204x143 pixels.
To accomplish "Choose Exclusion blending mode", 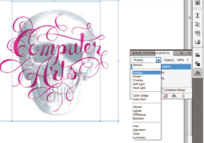I will pos(147,118).
